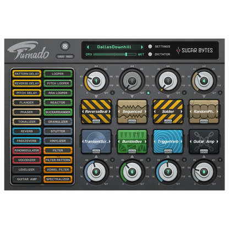This screenshot has height=229, width=229.
Task: Select the Sequenced effect slot
Action: coord(132,112)
